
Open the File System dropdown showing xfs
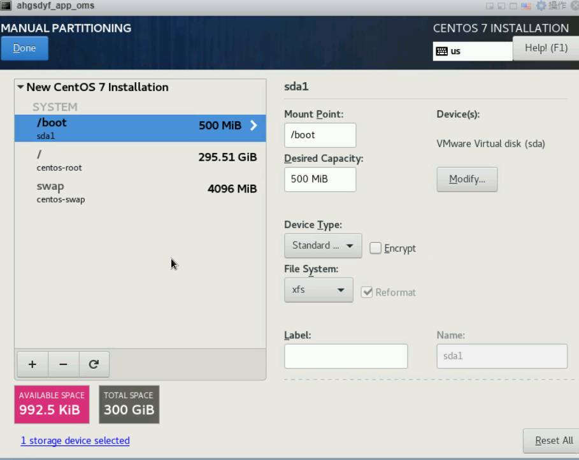318,290
